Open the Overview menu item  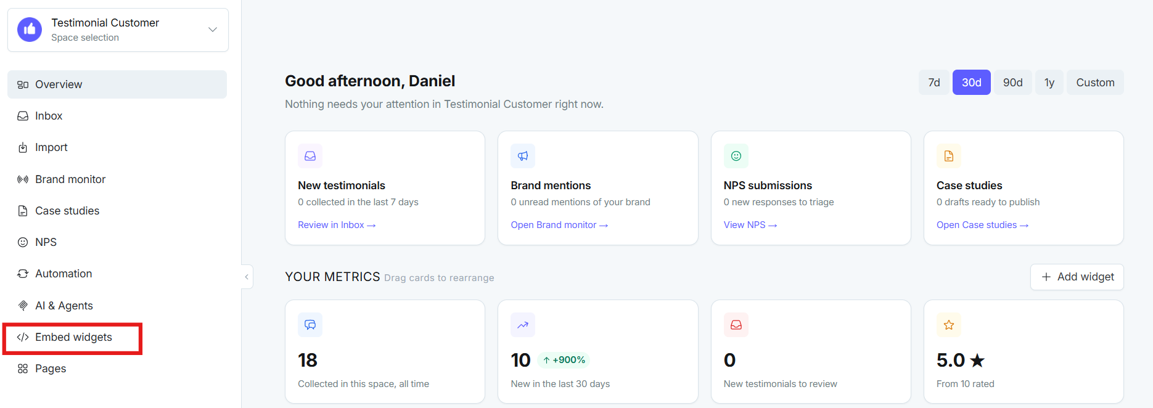(117, 84)
